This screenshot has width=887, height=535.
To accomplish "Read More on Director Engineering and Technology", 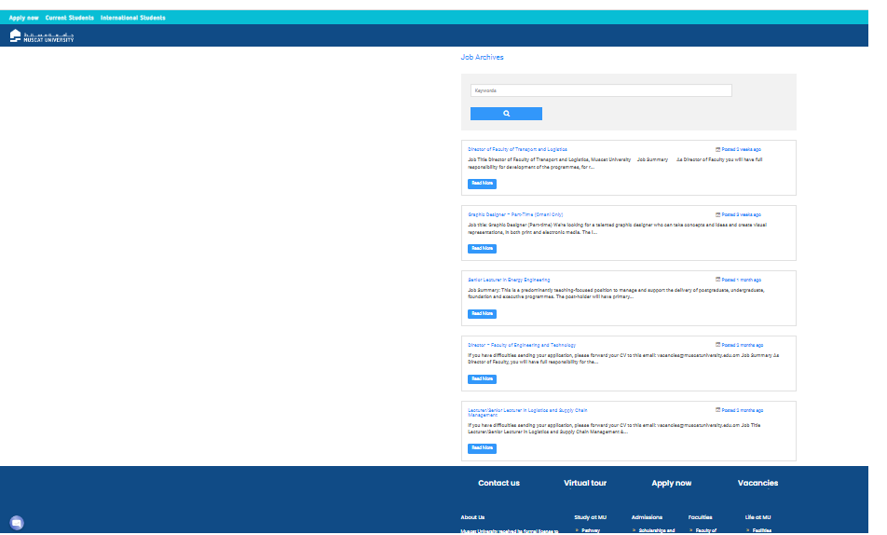I will (x=482, y=379).
